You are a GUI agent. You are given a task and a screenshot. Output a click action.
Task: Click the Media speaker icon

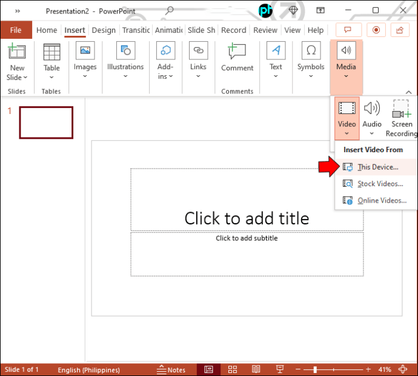pos(346,50)
